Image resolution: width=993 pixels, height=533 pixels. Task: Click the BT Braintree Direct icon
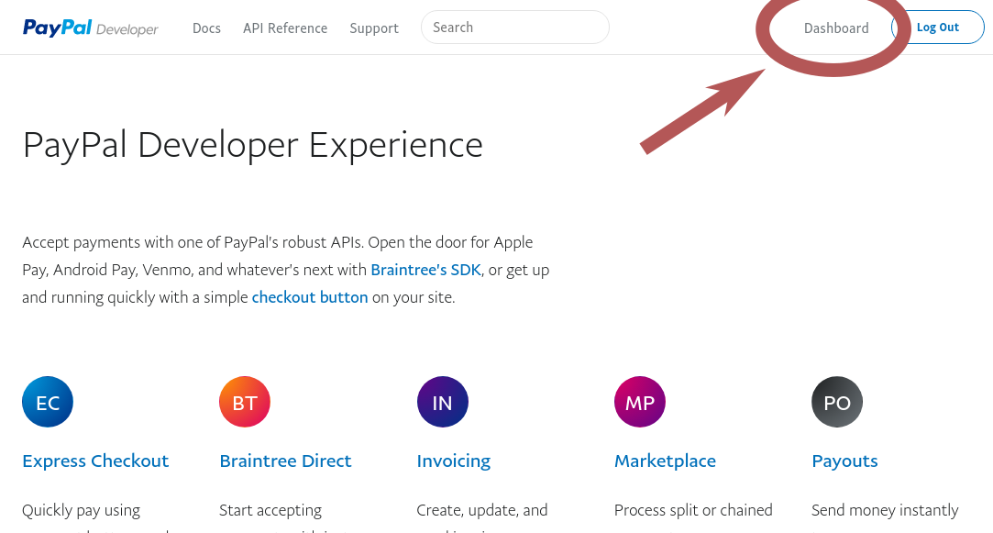tap(245, 402)
